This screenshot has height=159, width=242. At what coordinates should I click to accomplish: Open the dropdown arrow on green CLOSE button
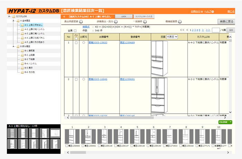231,122
